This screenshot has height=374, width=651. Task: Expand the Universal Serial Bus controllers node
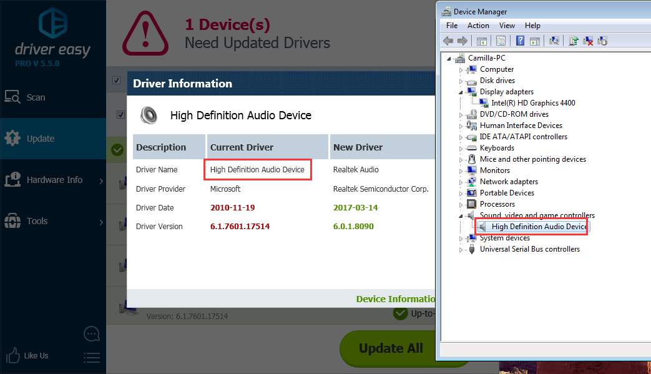(x=461, y=250)
